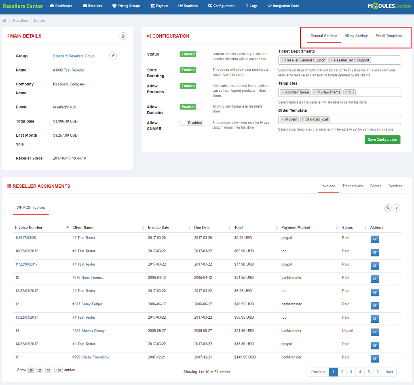Click the search icon in Reseller Assignments
Screen dimensions: 414x385
tap(388, 208)
